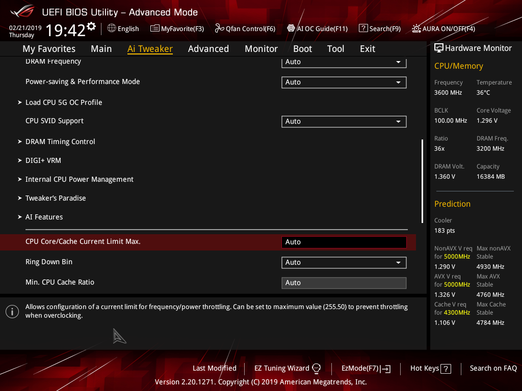Switch to the Monitor tab
This screenshot has height=391, width=522.
pyautogui.click(x=261, y=49)
